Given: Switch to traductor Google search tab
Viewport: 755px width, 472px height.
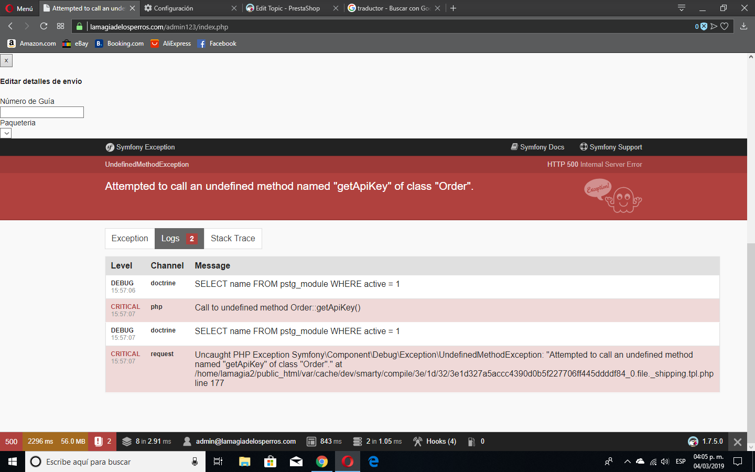Looking at the screenshot, I should pos(394,8).
